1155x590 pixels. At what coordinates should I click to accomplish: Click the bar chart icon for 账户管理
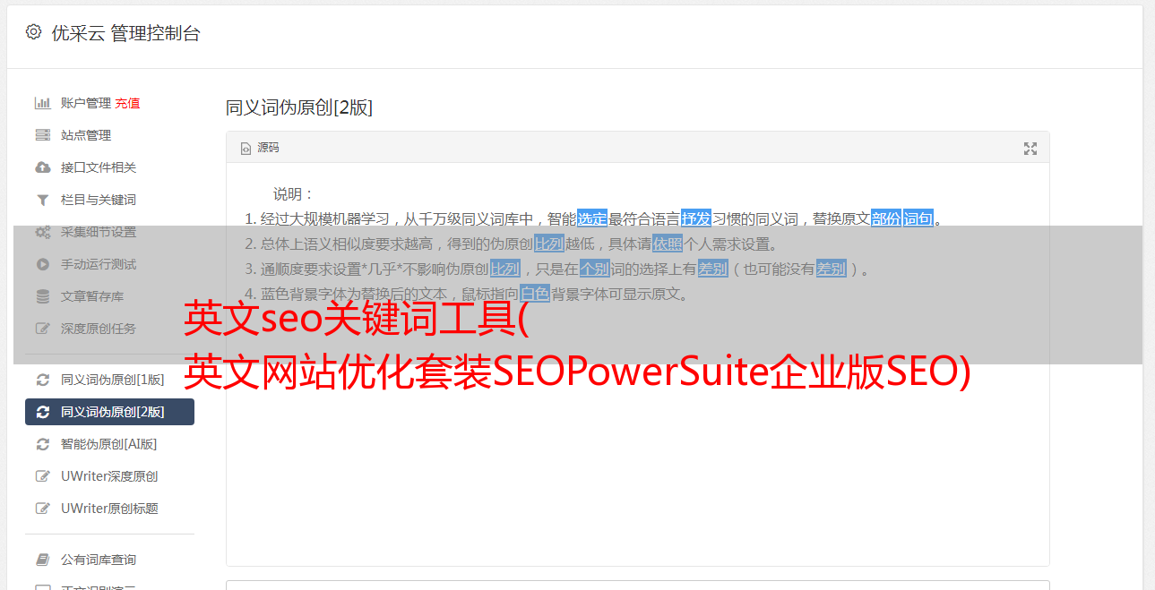(42, 103)
